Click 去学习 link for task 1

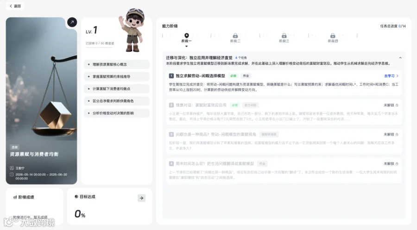391,76
